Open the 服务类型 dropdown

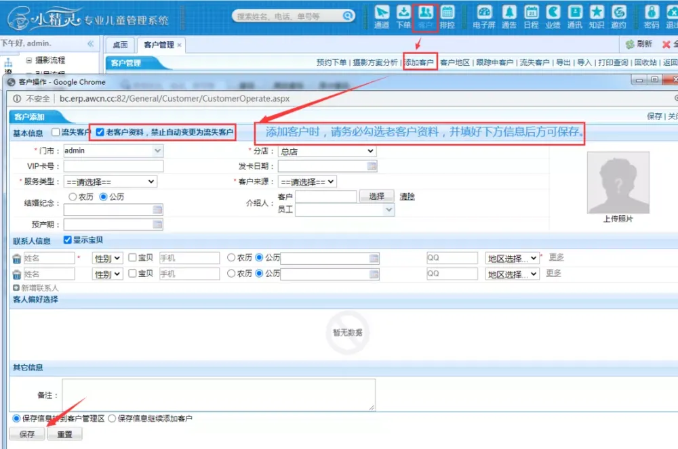pyautogui.click(x=110, y=182)
